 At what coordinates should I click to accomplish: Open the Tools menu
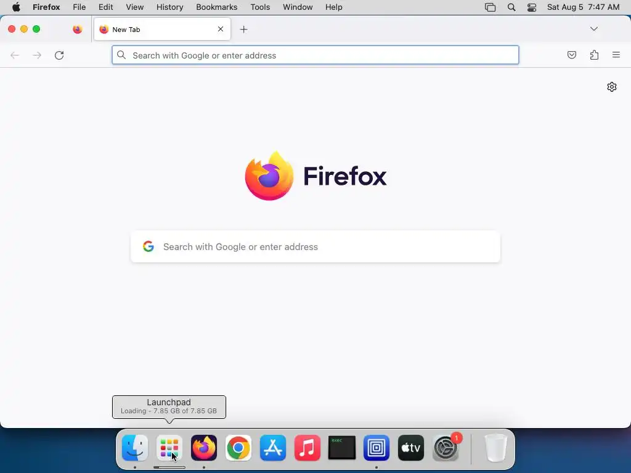pos(261,7)
